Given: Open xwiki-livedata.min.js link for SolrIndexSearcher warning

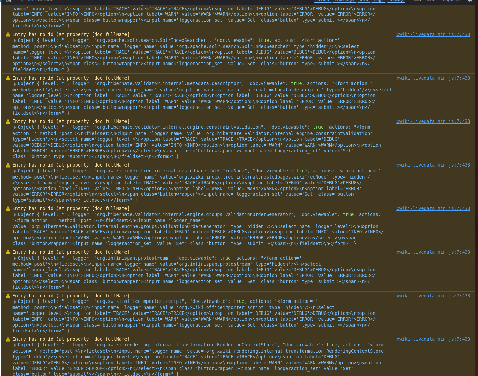Looking at the screenshot, I should point(433,34).
